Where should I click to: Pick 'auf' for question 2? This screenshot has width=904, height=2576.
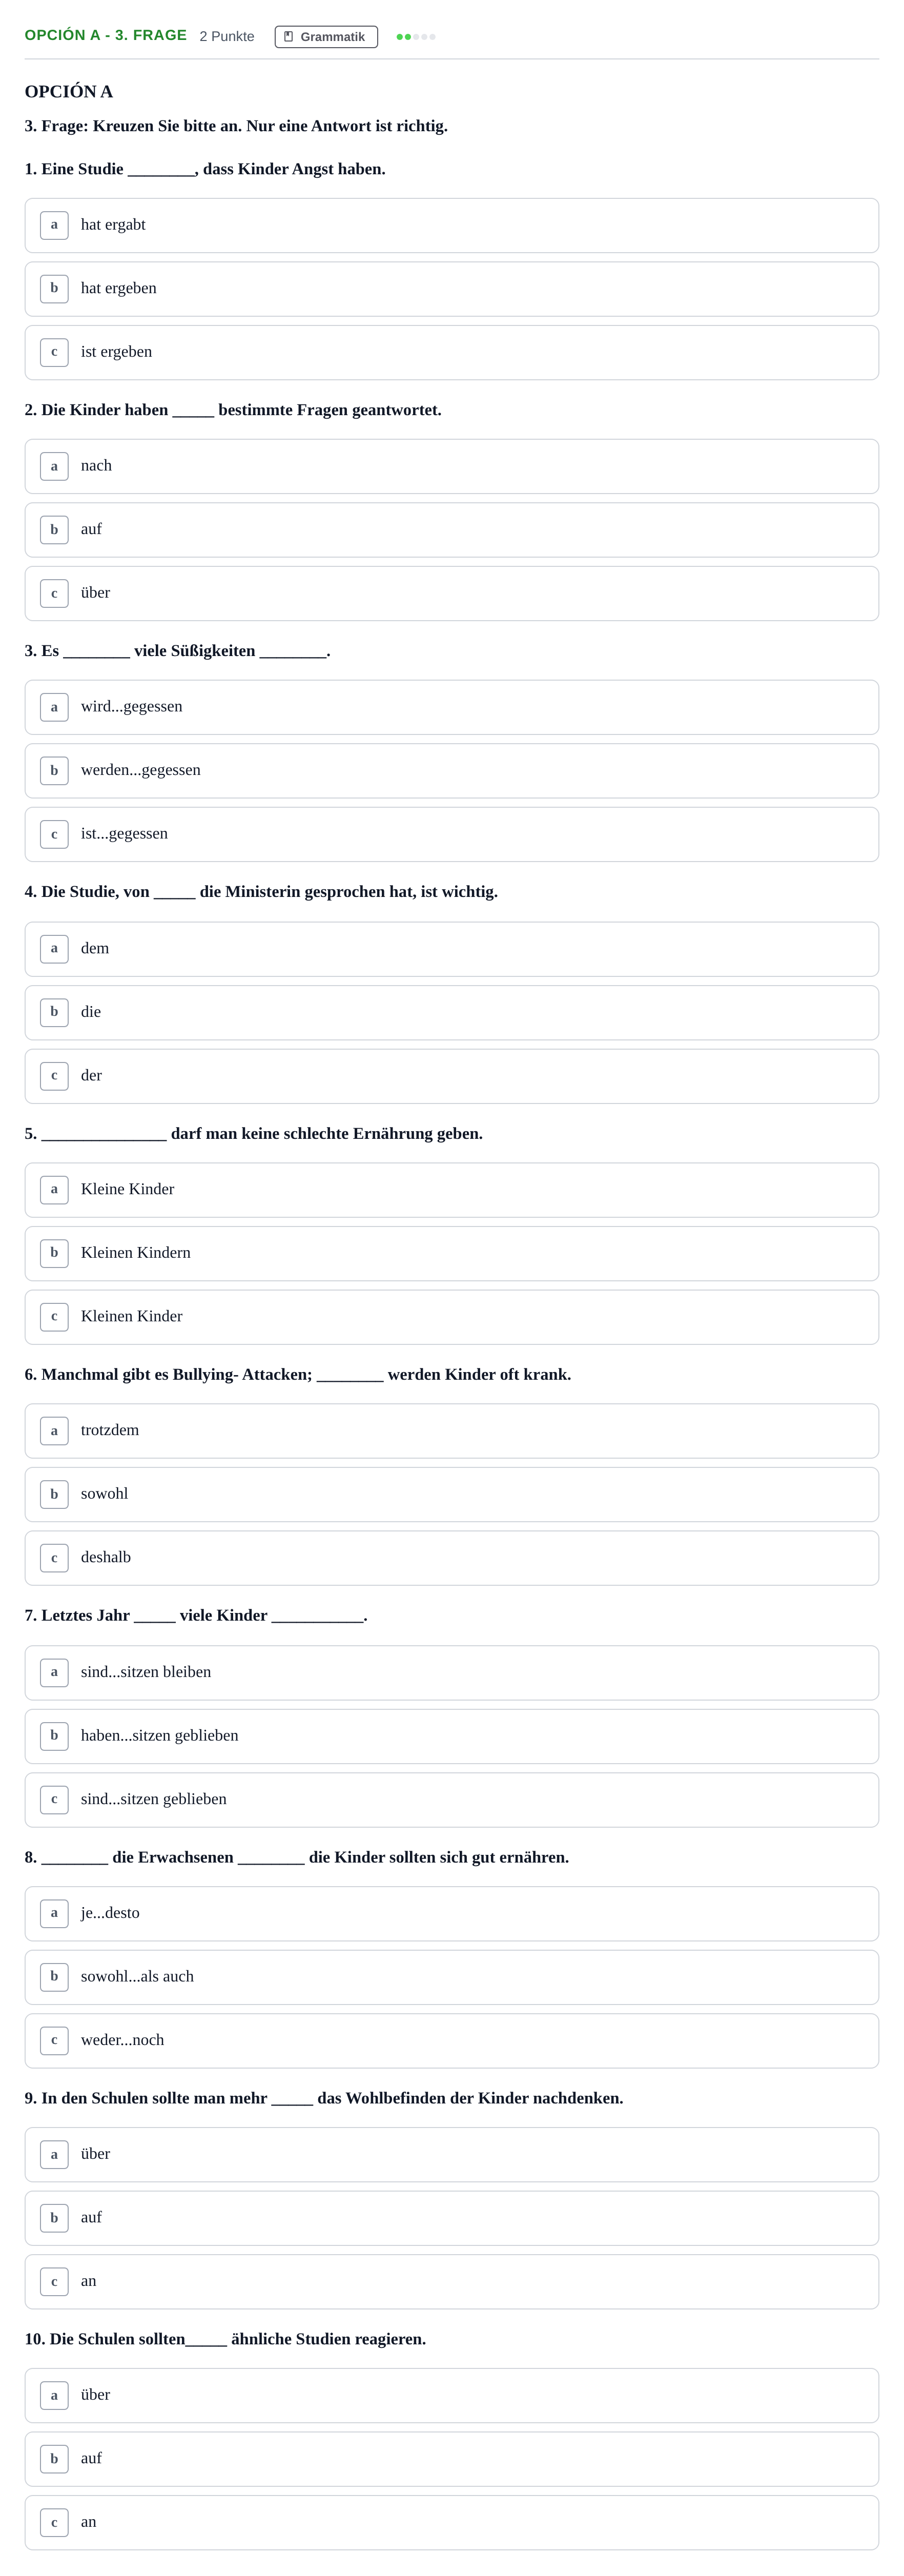point(452,530)
